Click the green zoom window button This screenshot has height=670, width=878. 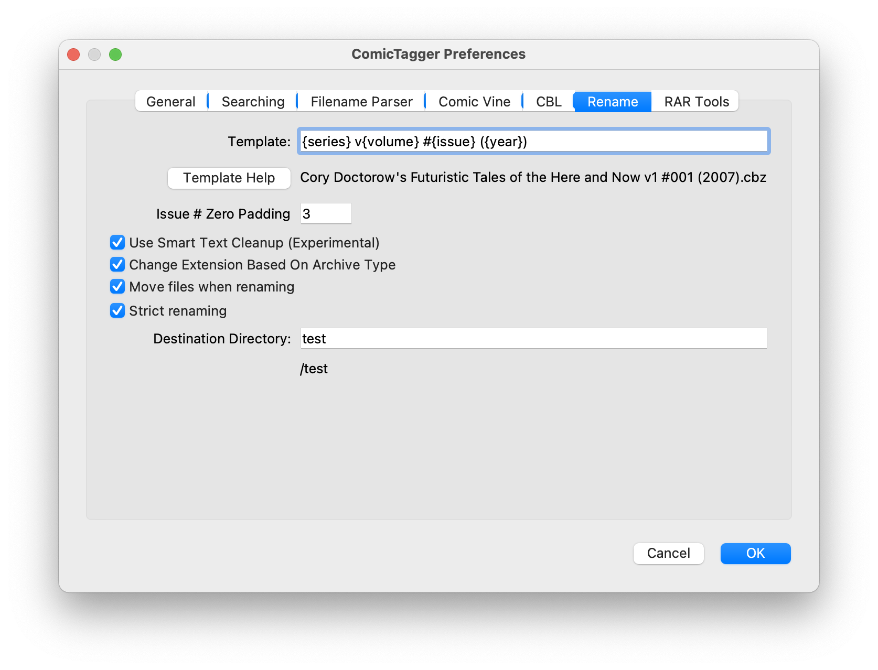(x=116, y=54)
